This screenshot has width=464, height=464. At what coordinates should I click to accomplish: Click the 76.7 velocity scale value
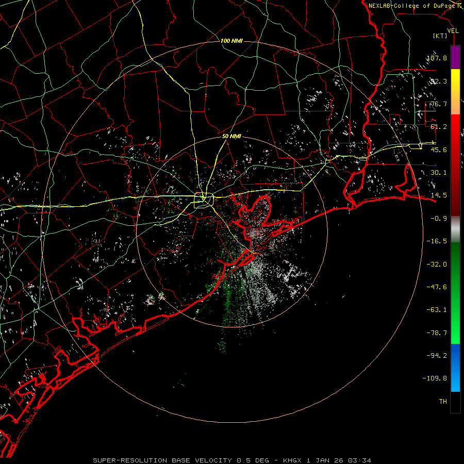439,104
